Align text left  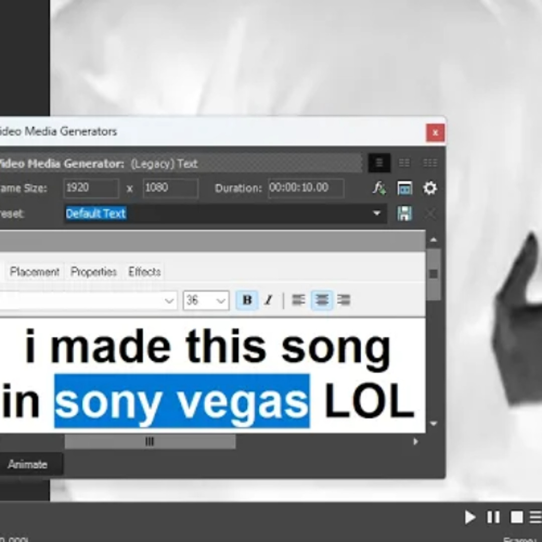click(299, 300)
